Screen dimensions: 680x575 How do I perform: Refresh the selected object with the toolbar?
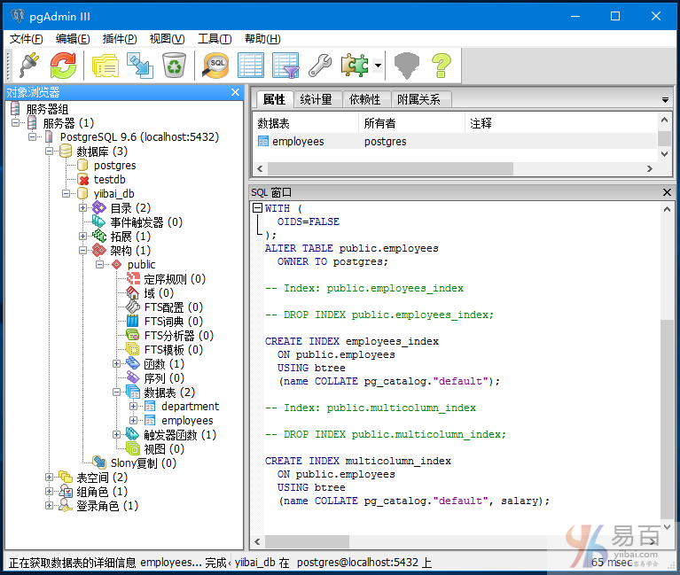63,65
